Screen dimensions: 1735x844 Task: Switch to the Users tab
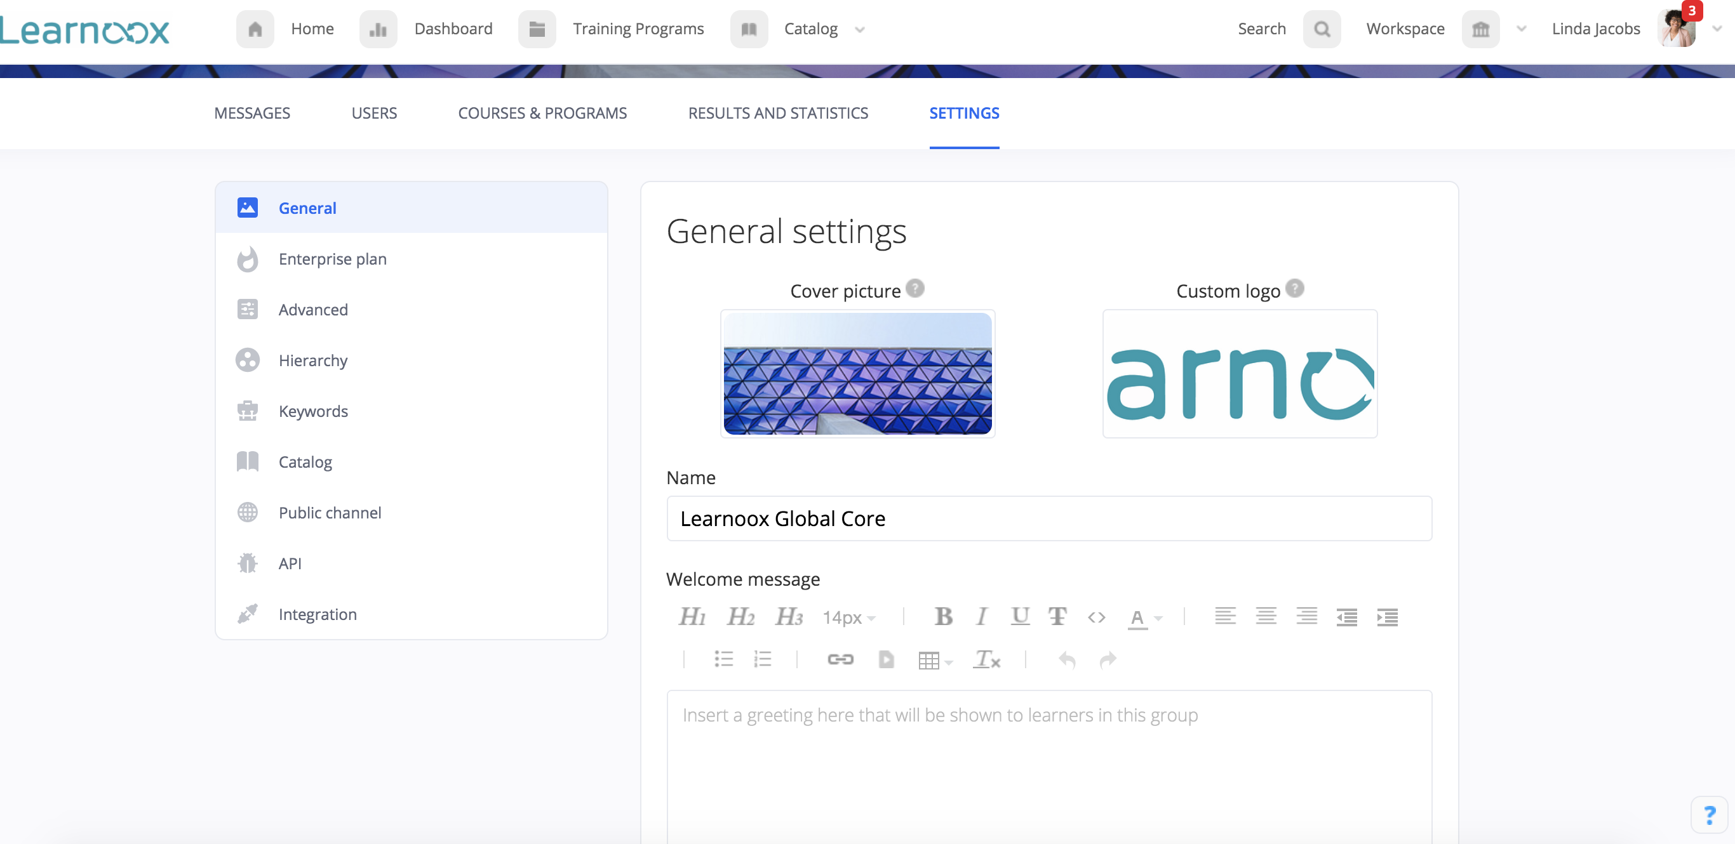tap(374, 113)
